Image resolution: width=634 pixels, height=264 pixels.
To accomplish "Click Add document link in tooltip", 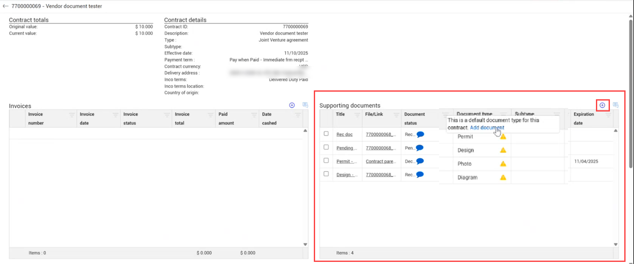I will coord(487,128).
